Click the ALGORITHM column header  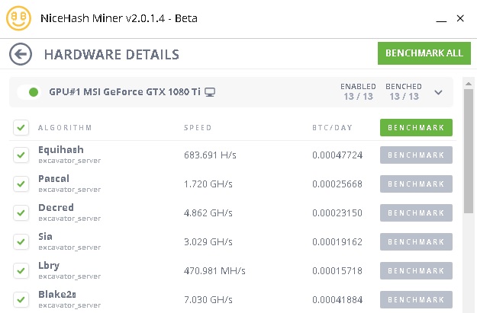point(65,127)
